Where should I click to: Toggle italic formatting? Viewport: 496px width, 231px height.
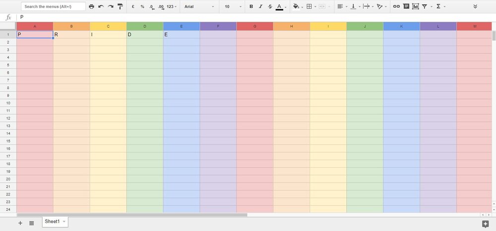(260, 6)
